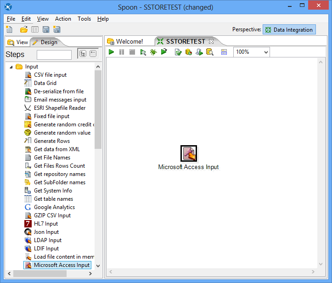Pause the running transformation
This screenshot has height=283, width=332.
[x=122, y=52]
